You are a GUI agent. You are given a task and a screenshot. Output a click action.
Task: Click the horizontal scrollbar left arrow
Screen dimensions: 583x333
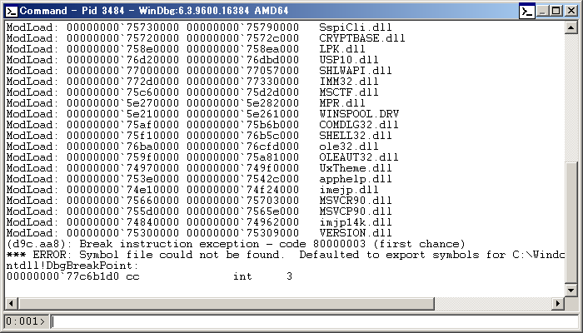[11, 304]
